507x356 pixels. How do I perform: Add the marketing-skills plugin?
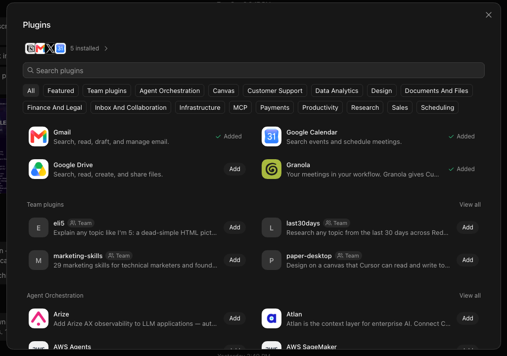click(x=235, y=260)
